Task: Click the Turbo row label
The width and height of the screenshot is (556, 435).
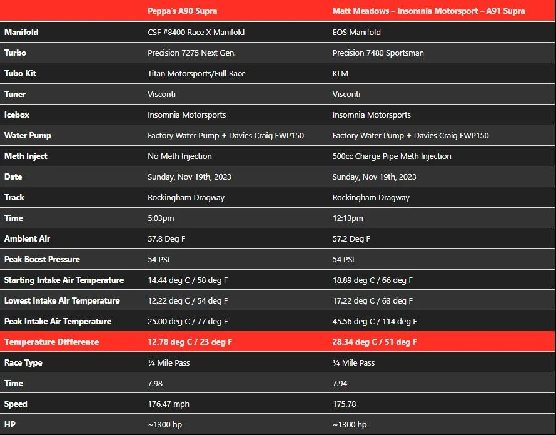Action: [15, 53]
